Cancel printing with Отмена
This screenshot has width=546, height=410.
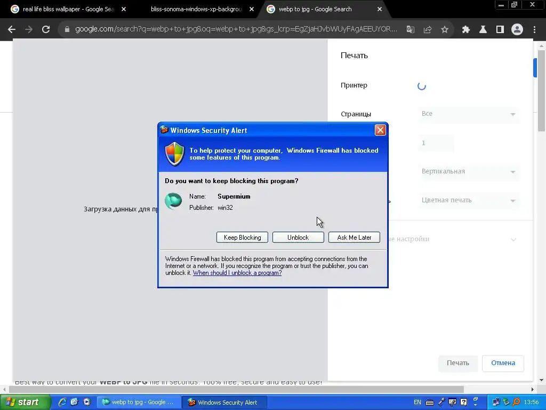(503, 363)
